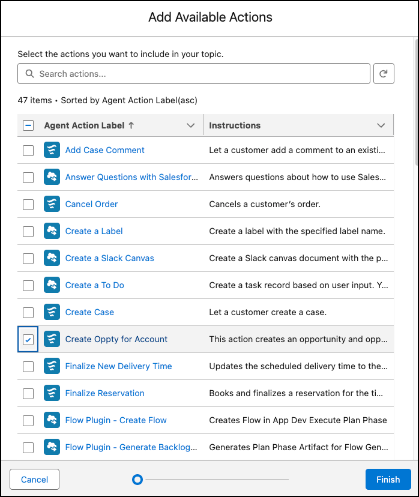Click the Flow Plugin - Create Flow icon
Image resolution: width=419 pixels, height=497 pixels.
[x=52, y=420]
